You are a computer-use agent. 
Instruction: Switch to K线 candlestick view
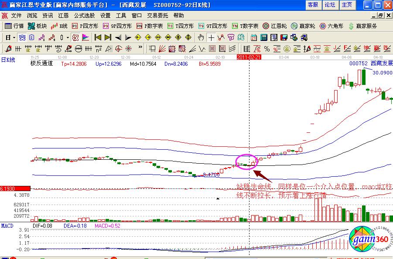pyautogui.click(x=60, y=26)
